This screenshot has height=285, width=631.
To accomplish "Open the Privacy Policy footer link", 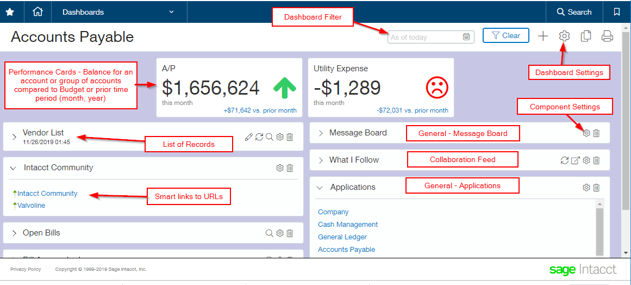I will pyautogui.click(x=26, y=269).
